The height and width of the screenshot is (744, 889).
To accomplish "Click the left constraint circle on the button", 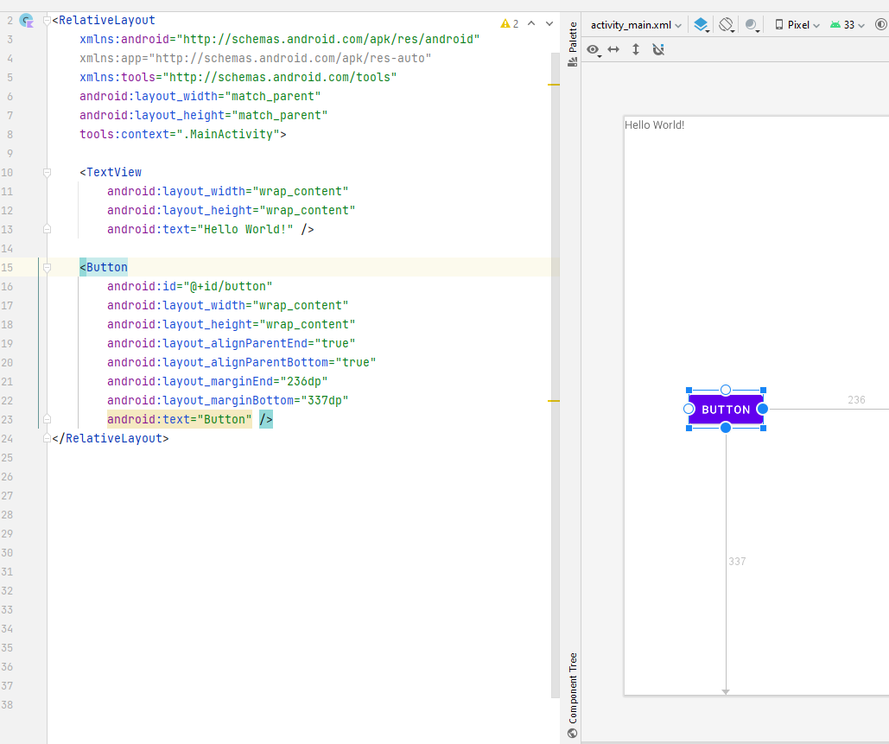I will (689, 409).
